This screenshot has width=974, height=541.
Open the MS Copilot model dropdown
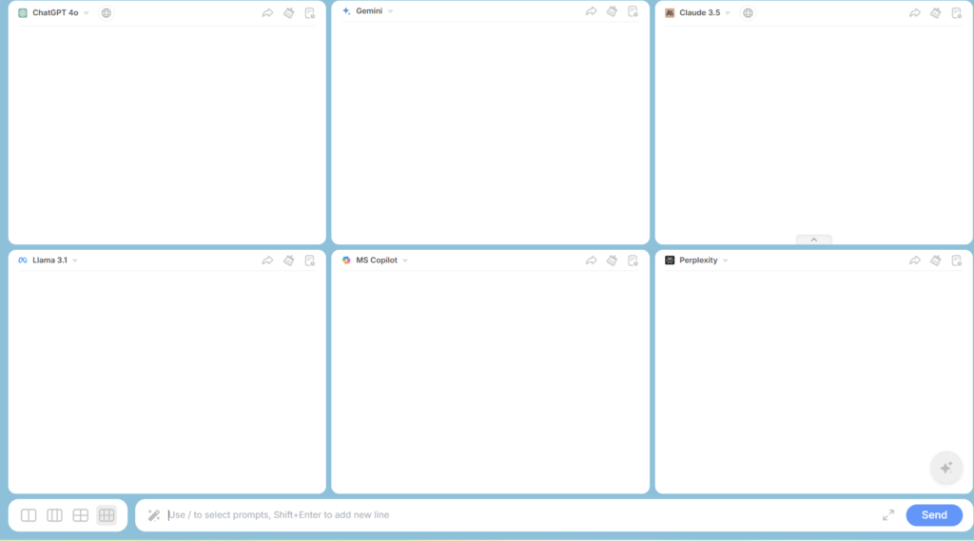tap(405, 261)
